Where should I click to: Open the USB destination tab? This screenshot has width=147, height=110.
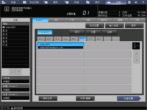[137, 20]
